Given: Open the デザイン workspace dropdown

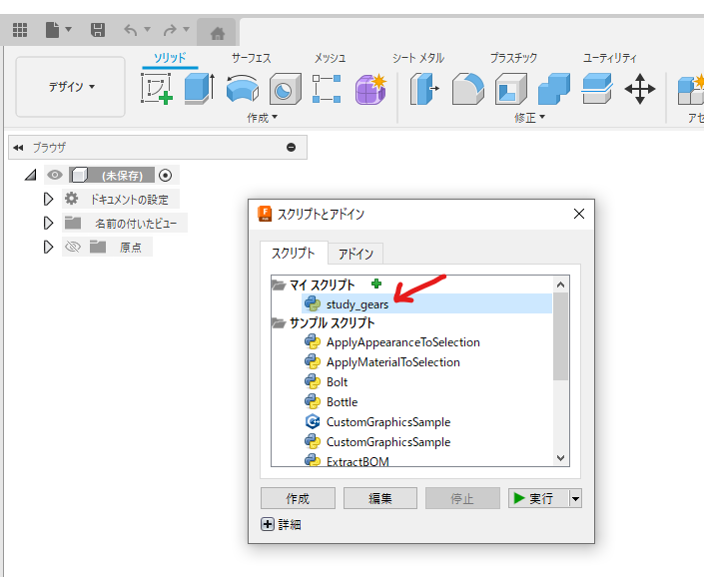Looking at the screenshot, I should pos(71,87).
